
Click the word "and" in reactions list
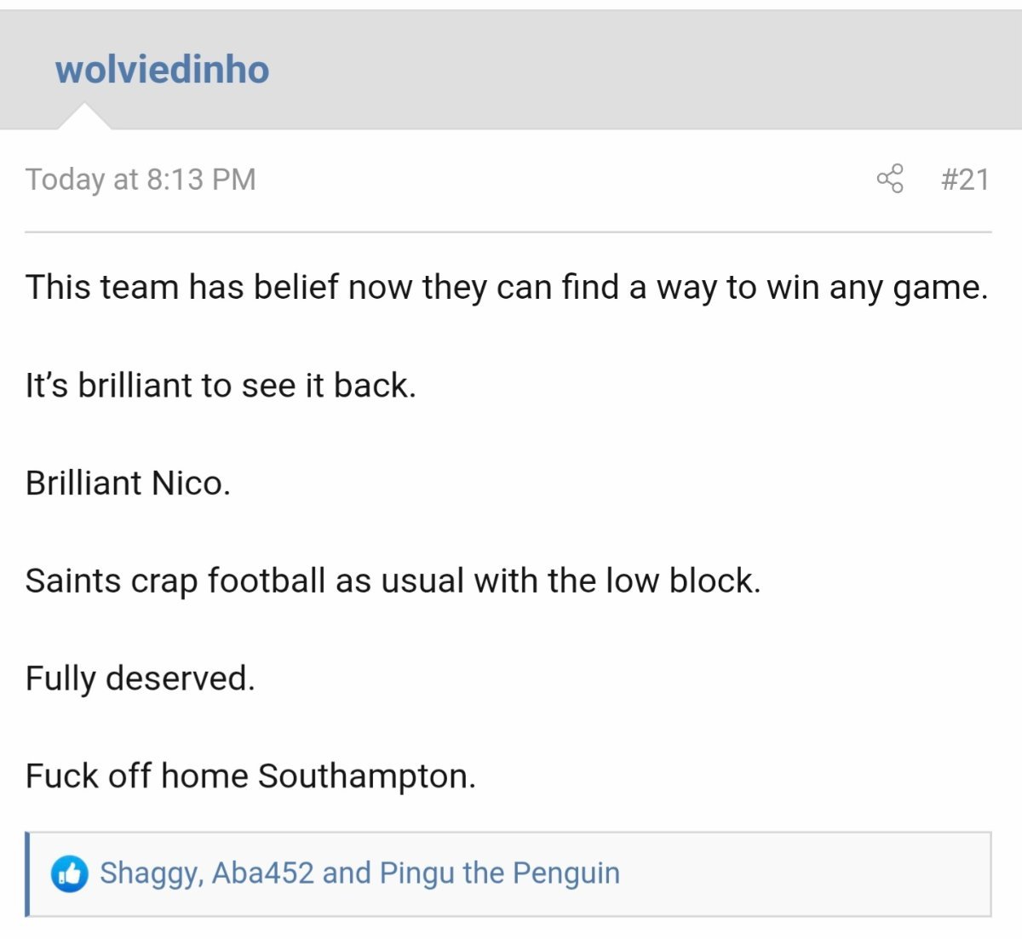click(347, 873)
